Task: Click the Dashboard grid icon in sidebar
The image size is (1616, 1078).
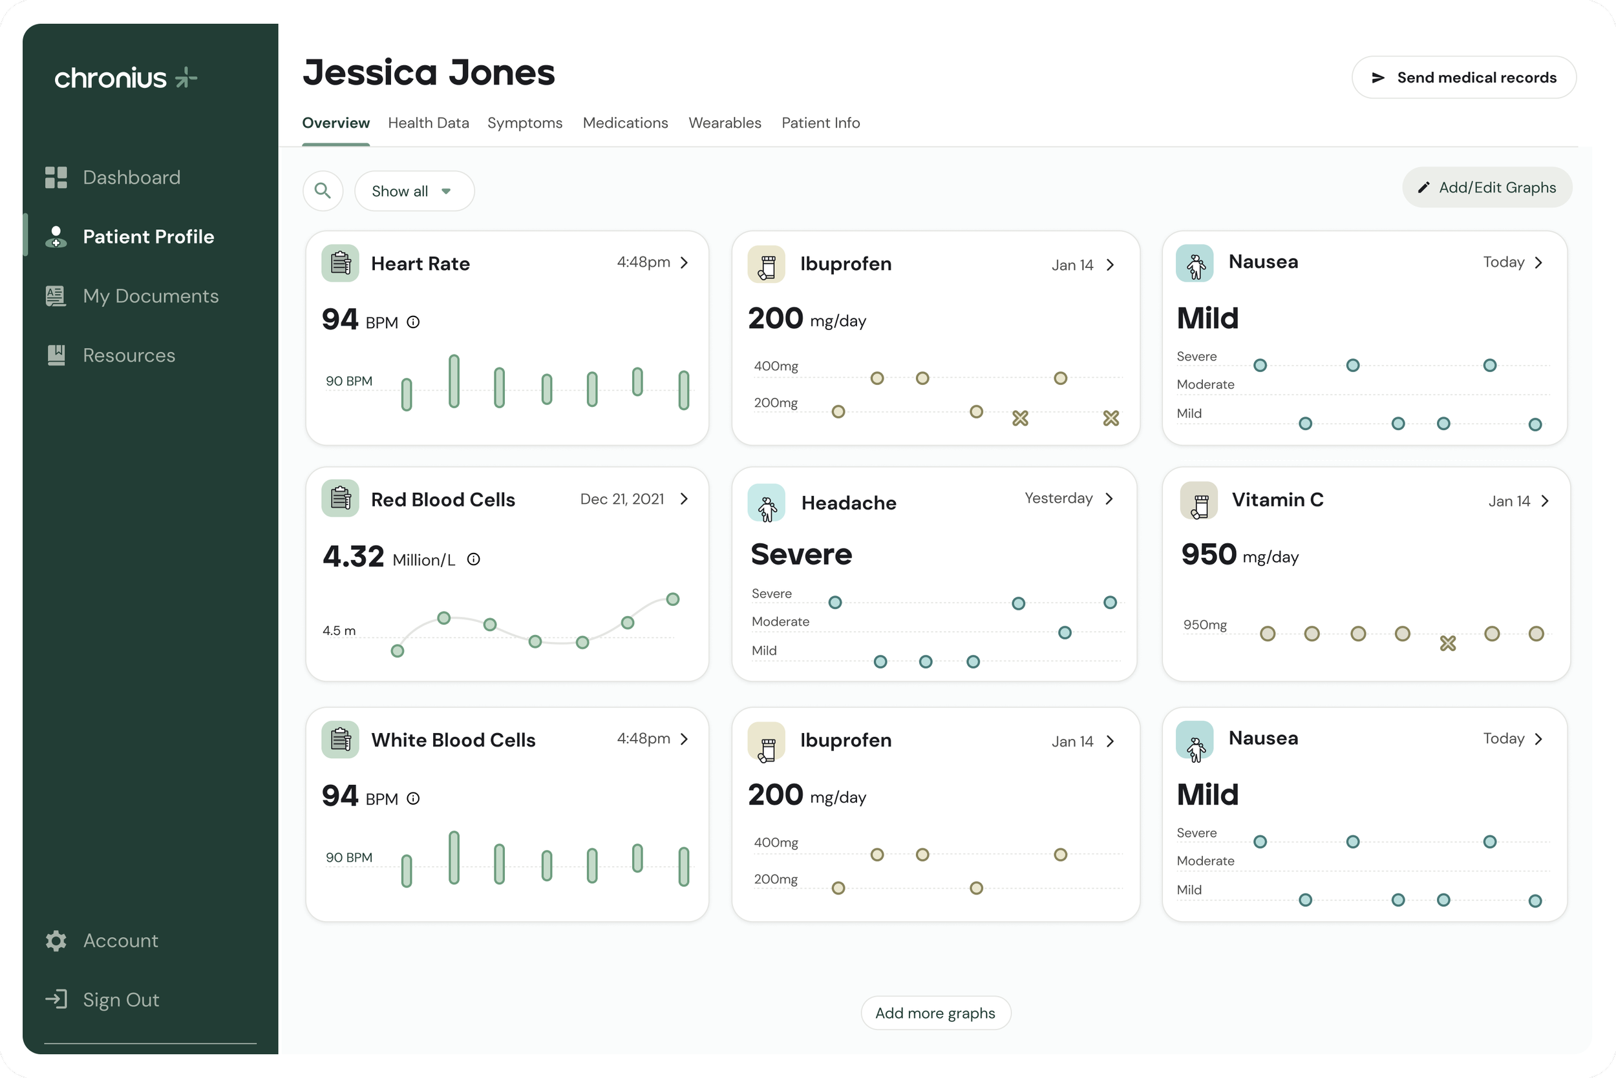Action: tap(56, 178)
